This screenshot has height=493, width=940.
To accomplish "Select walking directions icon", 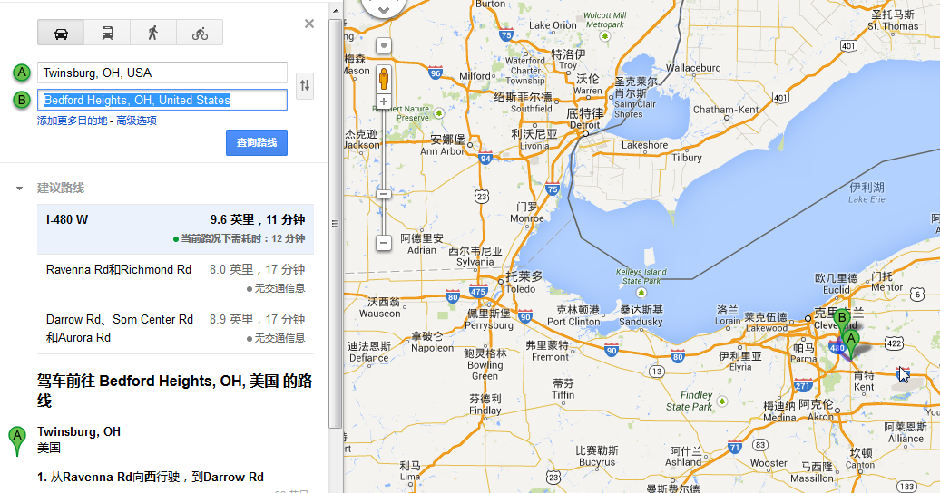I will coord(153,33).
